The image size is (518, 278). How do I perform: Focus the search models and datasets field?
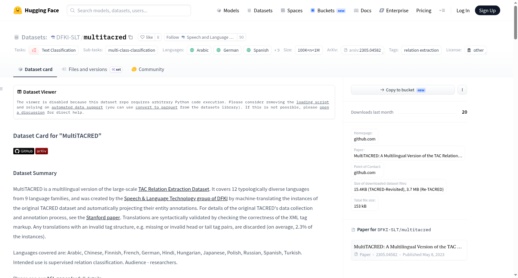pos(129,10)
